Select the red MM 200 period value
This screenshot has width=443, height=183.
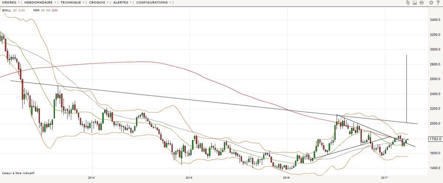55,10
